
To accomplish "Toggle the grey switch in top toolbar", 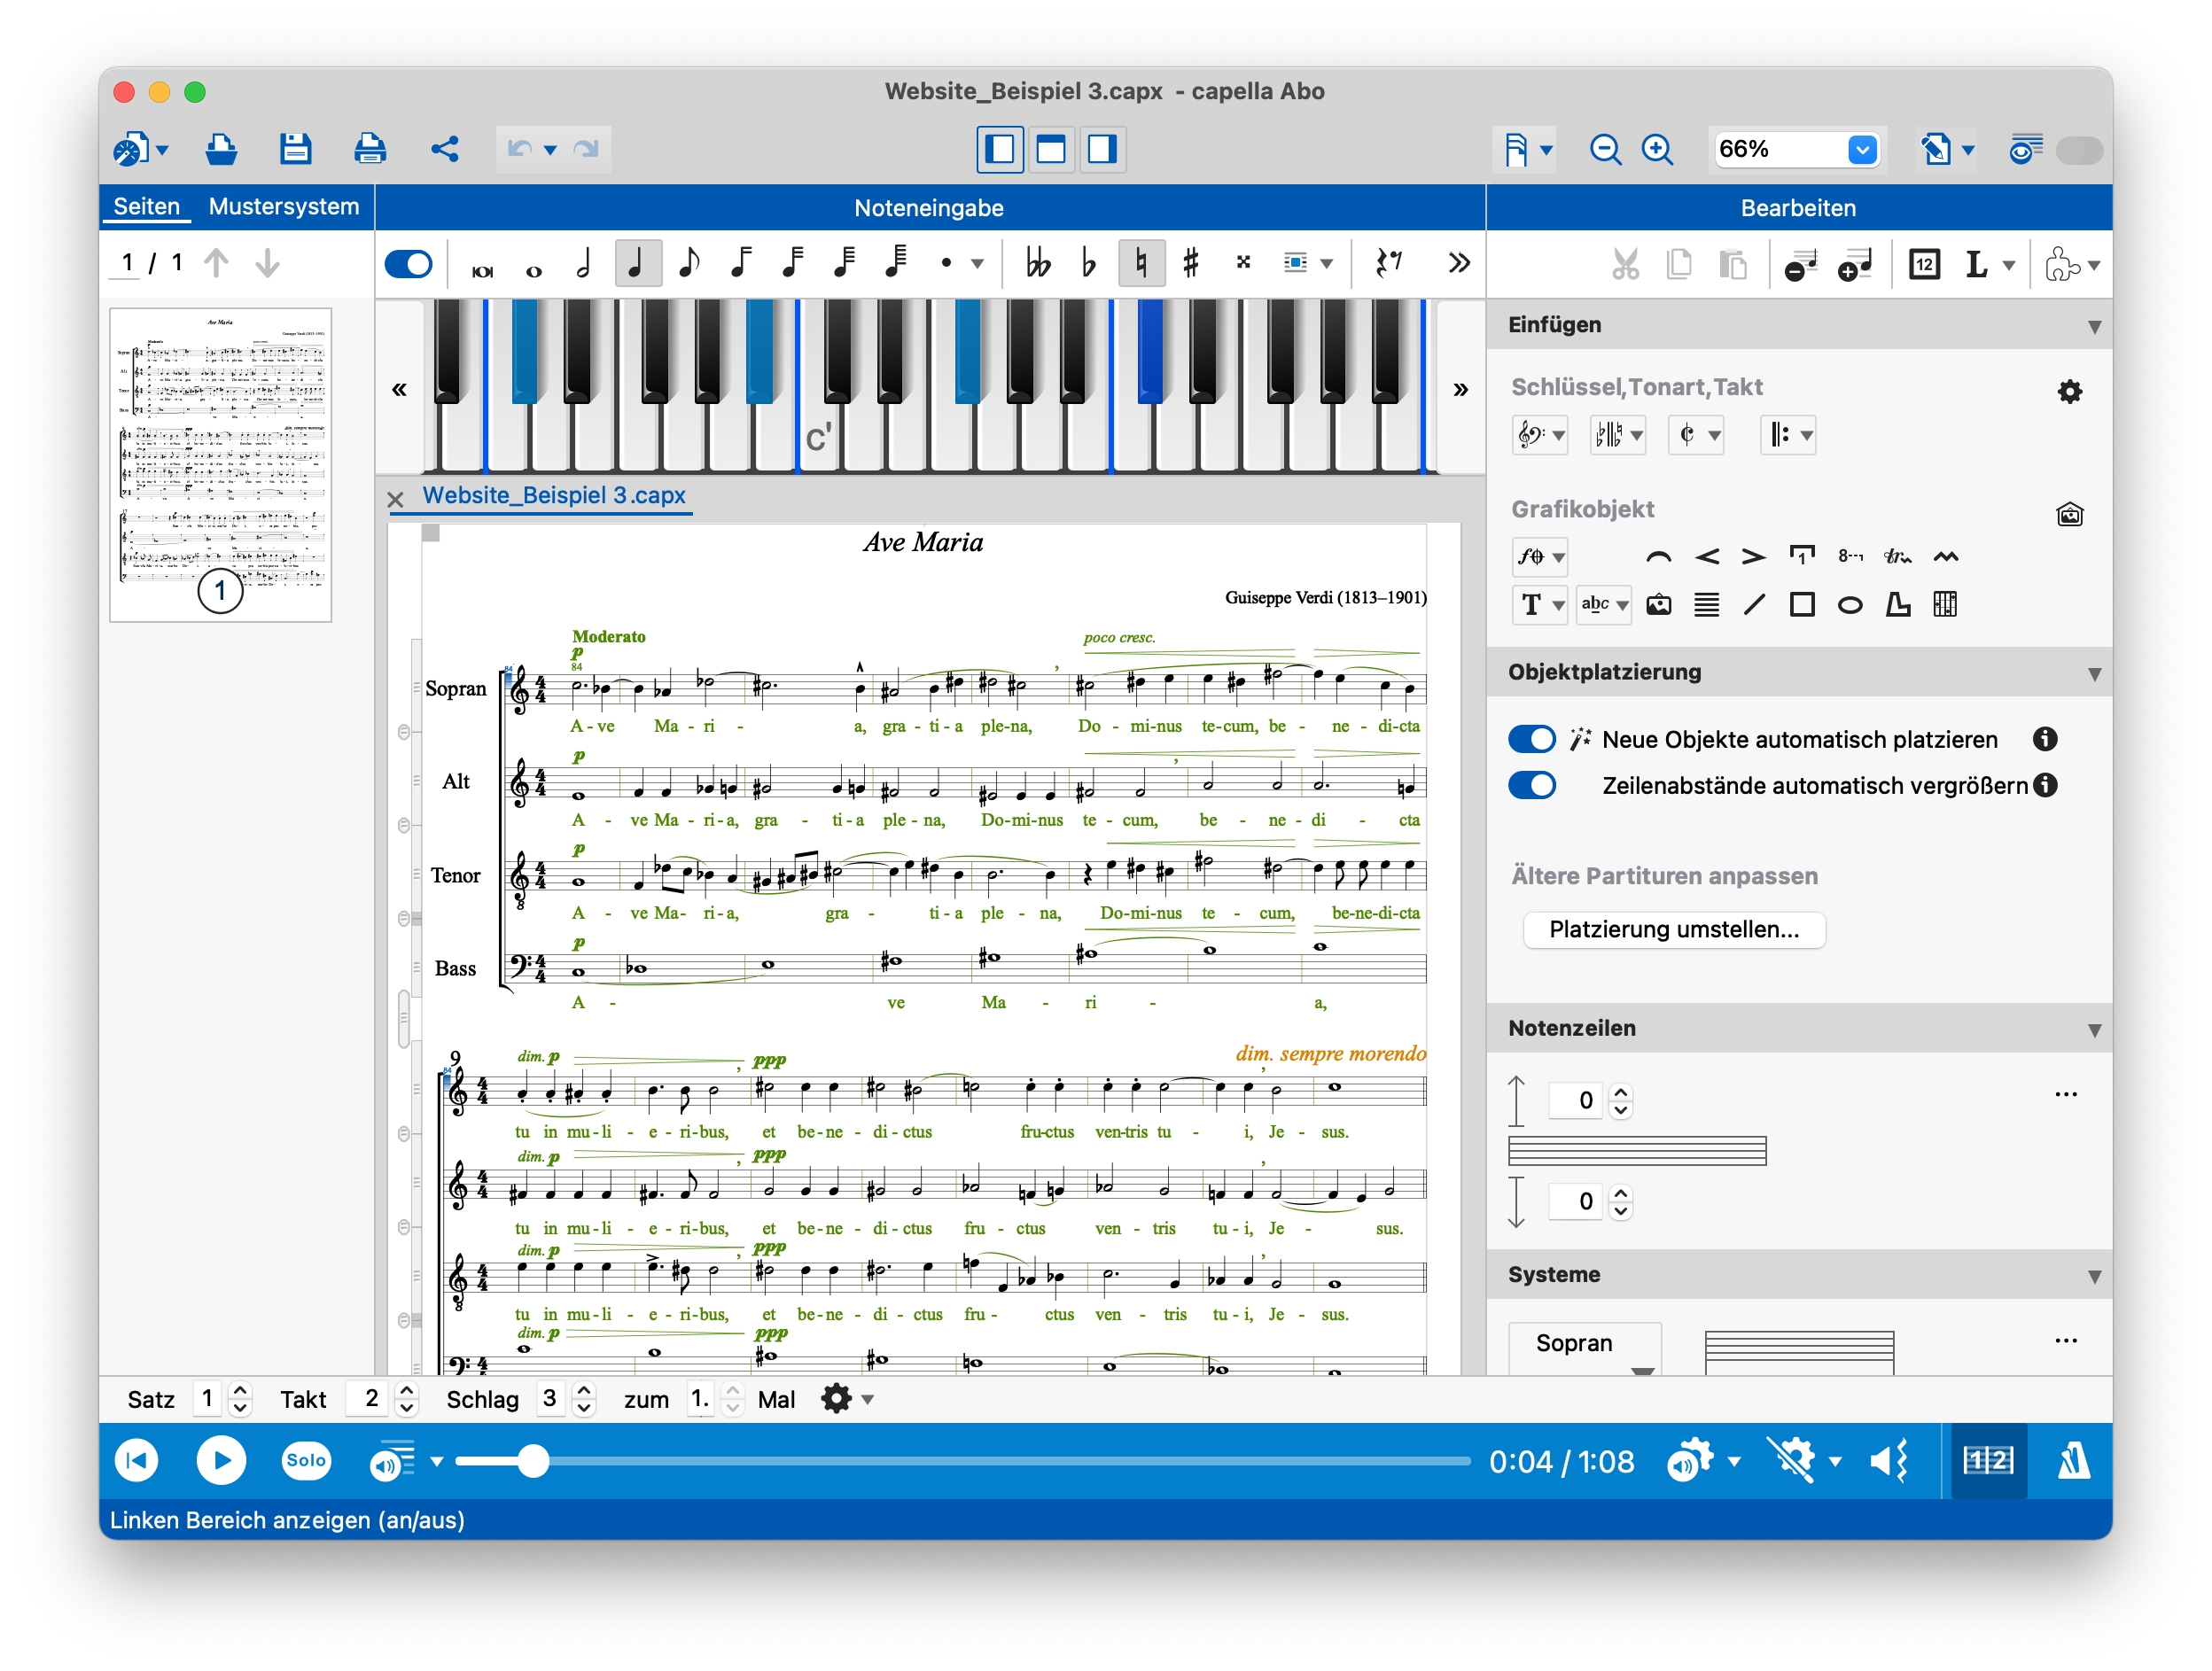I will pos(2079,150).
